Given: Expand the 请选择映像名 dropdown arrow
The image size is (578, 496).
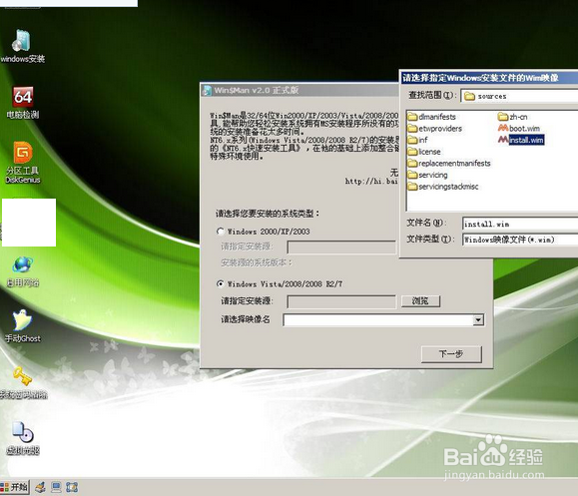Looking at the screenshot, I should click(x=478, y=320).
